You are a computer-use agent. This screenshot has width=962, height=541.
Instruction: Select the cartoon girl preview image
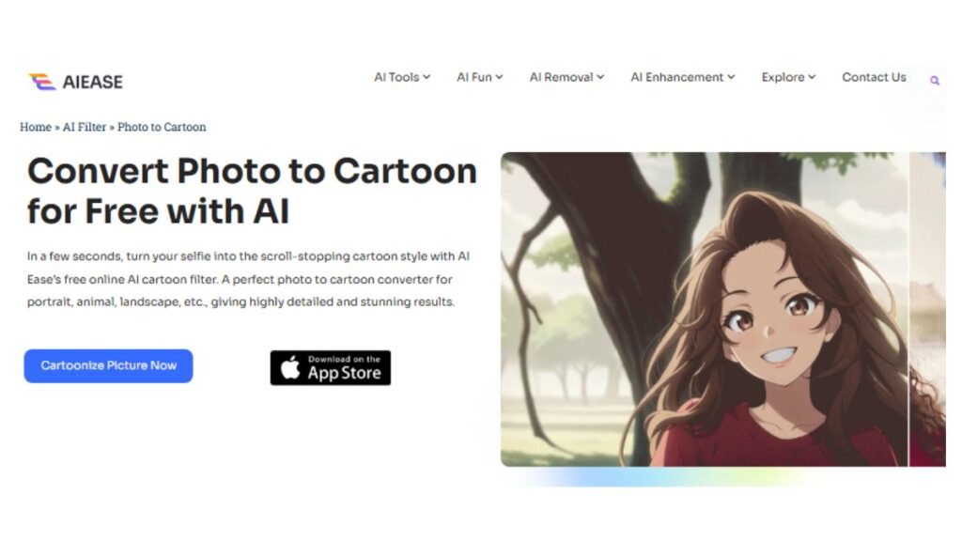pyautogui.click(x=704, y=309)
